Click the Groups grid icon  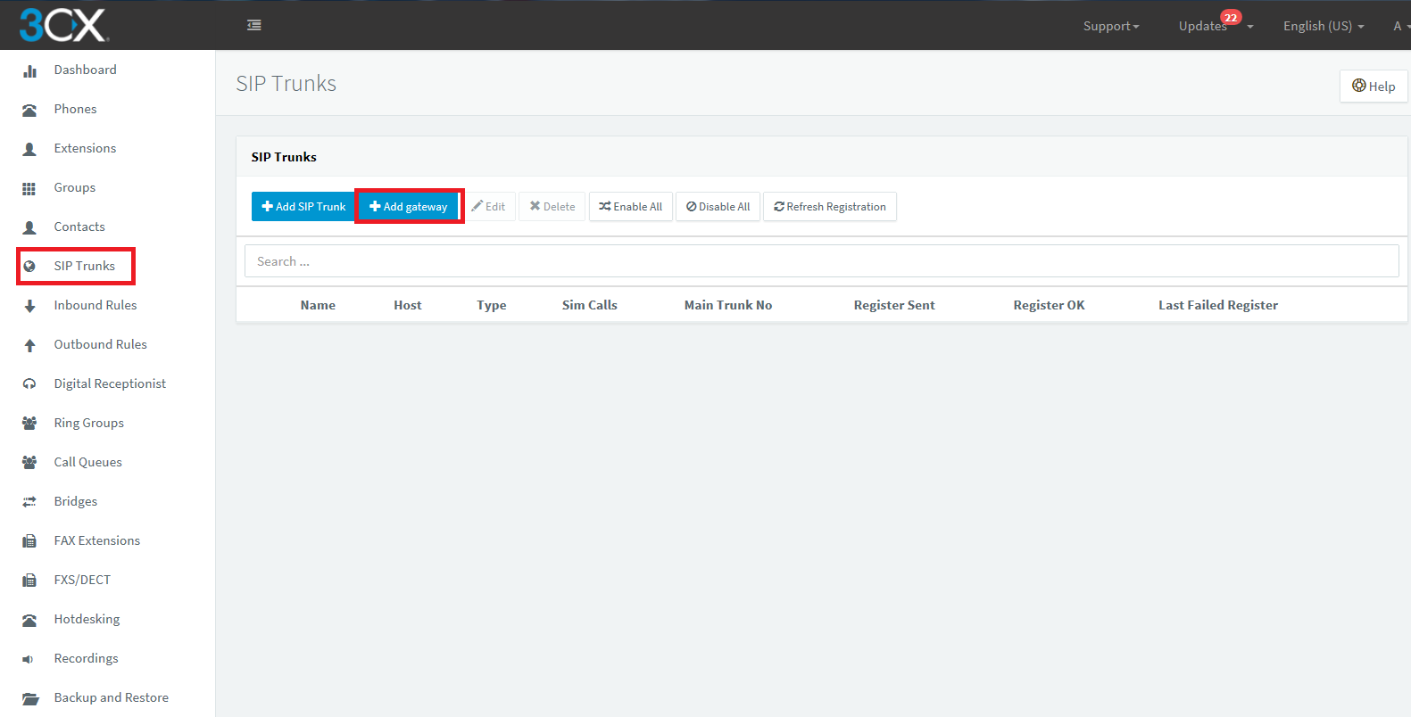point(29,188)
